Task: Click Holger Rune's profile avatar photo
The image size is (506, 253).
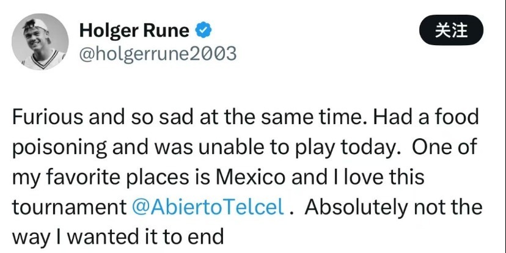Action: pyautogui.click(x=40, y=42)
